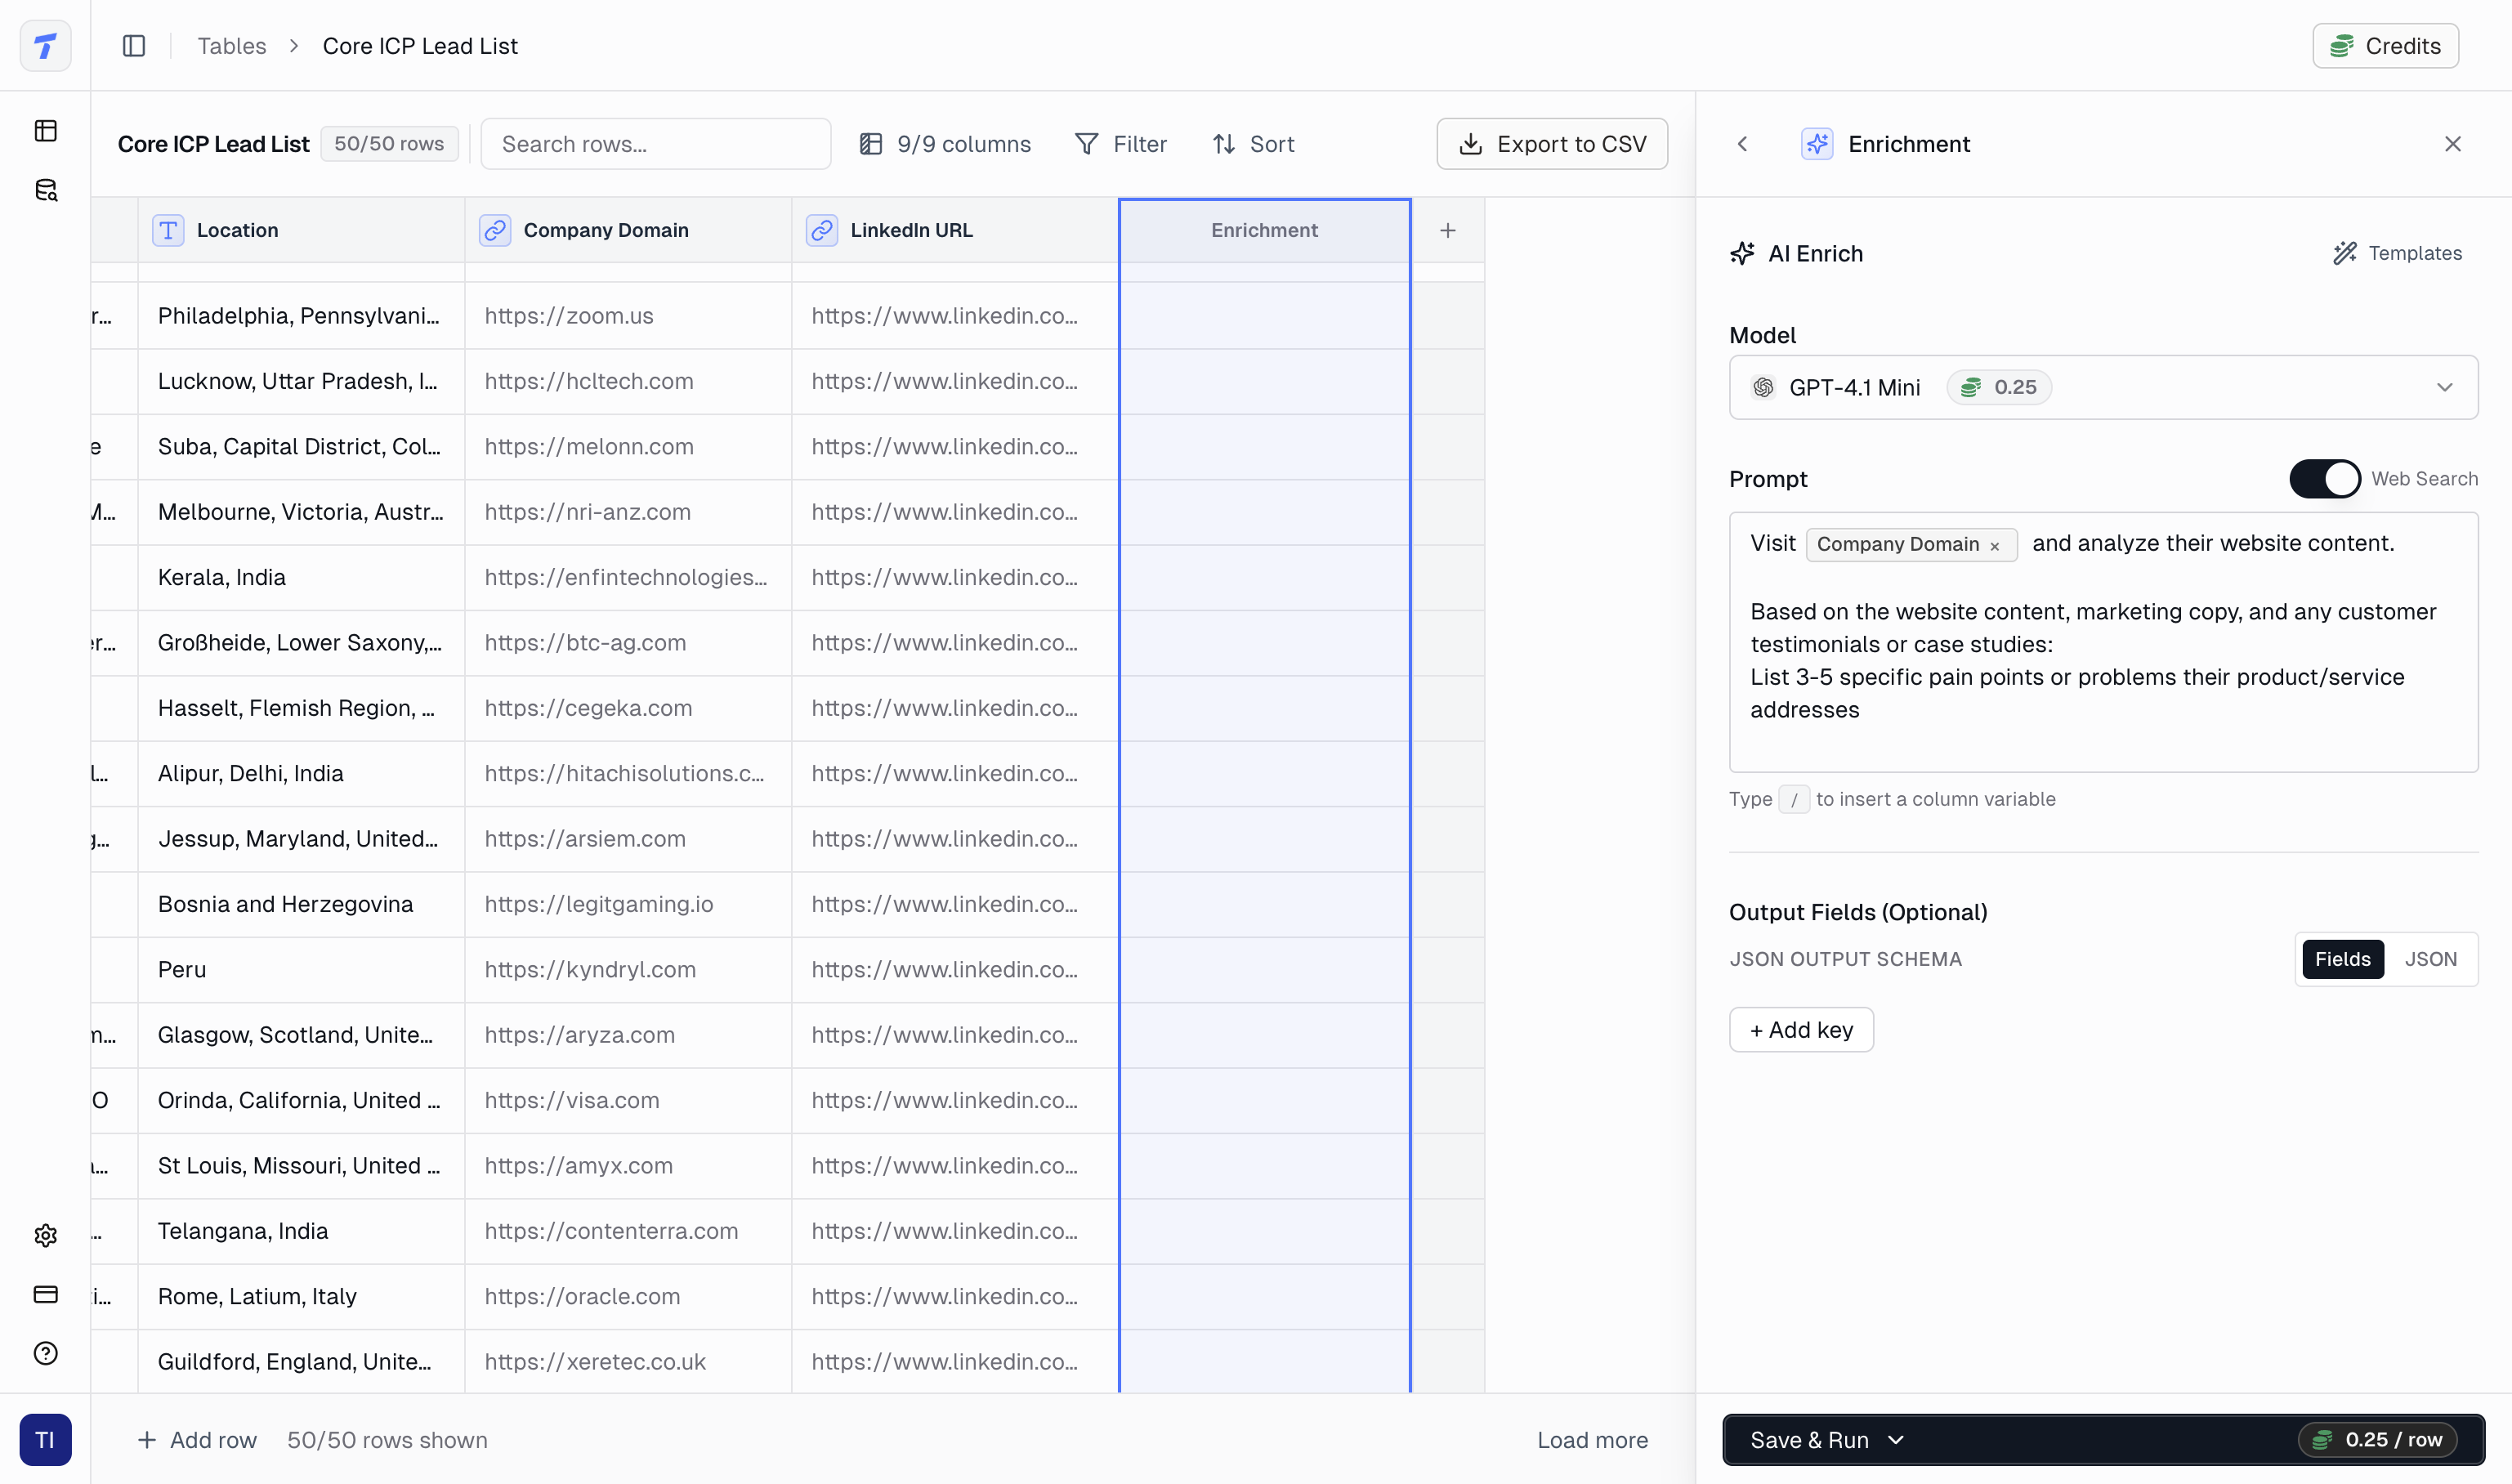2512x1484 pixels.
Task: Open the database search sidebar icon
Action: click(46, 190)
